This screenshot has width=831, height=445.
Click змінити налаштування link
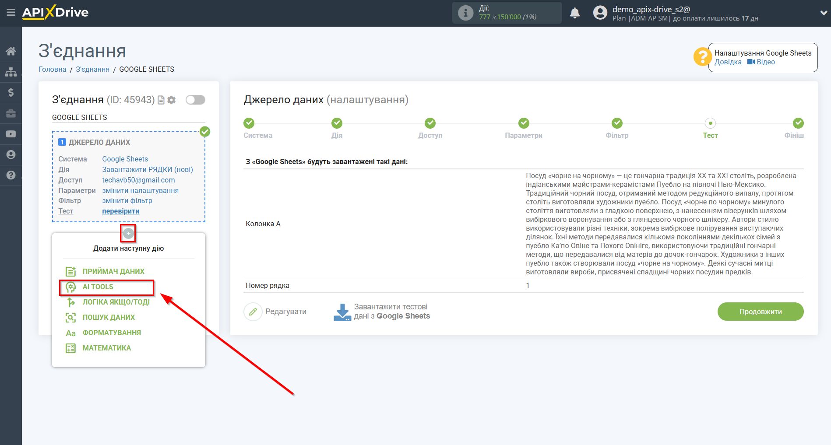140,190
